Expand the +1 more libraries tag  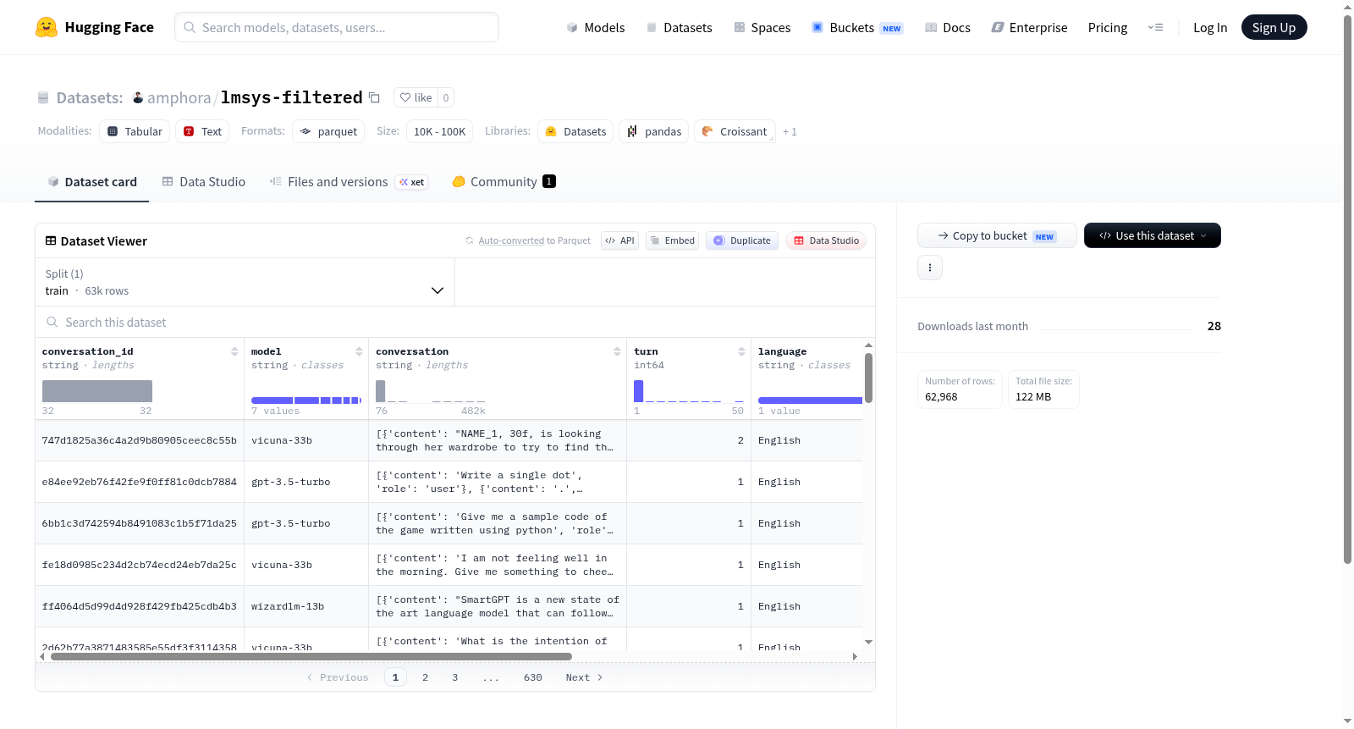pos(790,131)
